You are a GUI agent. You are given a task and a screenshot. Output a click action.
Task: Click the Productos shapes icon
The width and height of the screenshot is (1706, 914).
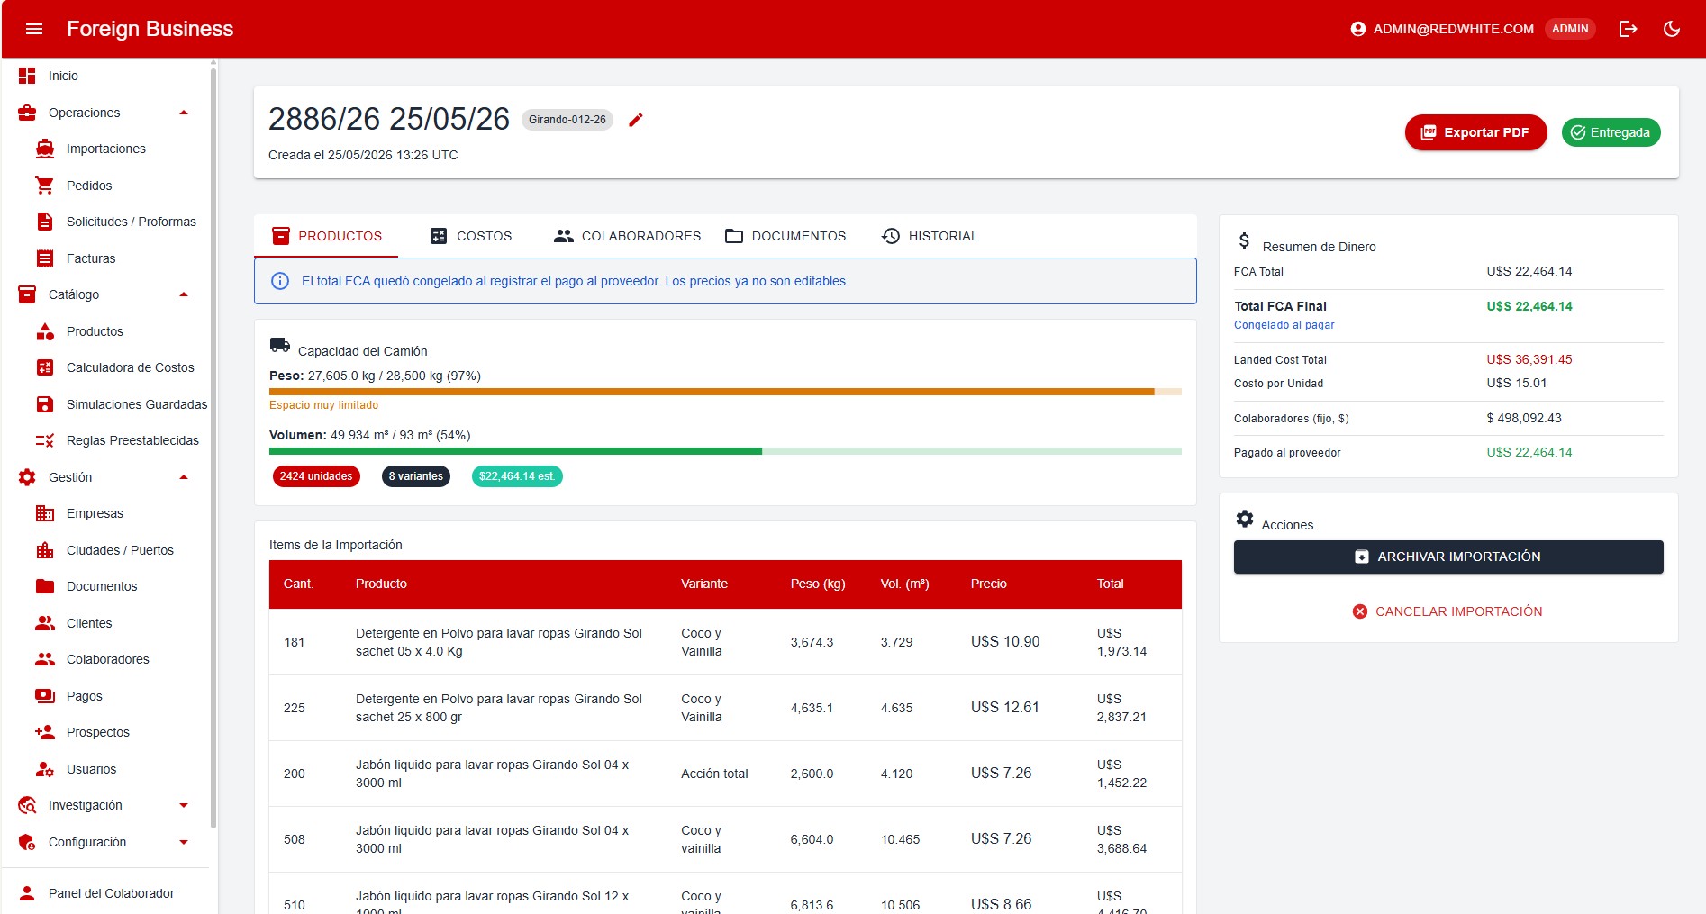tap(45, 331)
